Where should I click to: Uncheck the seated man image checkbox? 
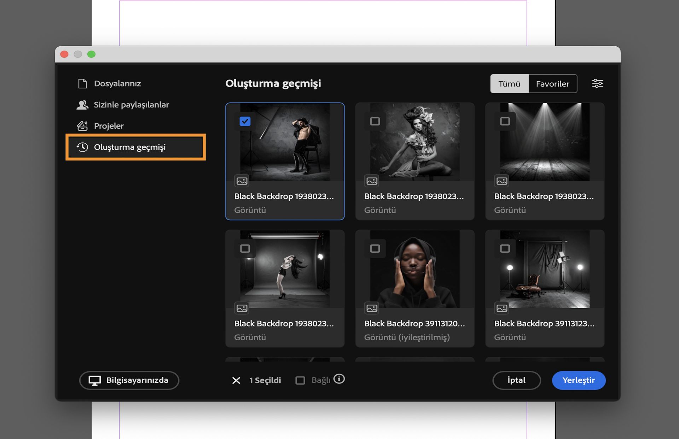click(245, 121)
